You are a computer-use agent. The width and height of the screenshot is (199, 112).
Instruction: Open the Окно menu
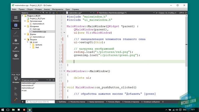[68, 9]
